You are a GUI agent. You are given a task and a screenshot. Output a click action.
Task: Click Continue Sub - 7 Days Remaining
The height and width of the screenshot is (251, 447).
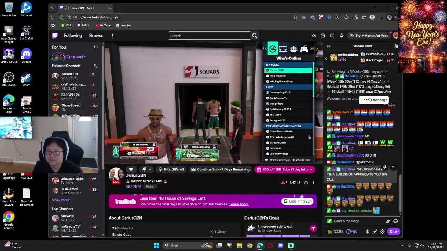tap(220, 169)
